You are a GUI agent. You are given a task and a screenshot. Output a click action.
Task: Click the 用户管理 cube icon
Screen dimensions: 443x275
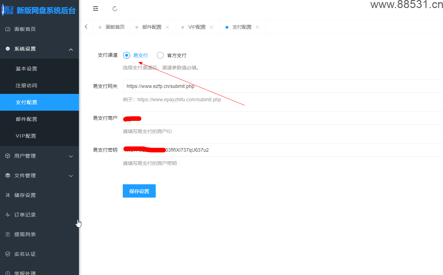8,156
